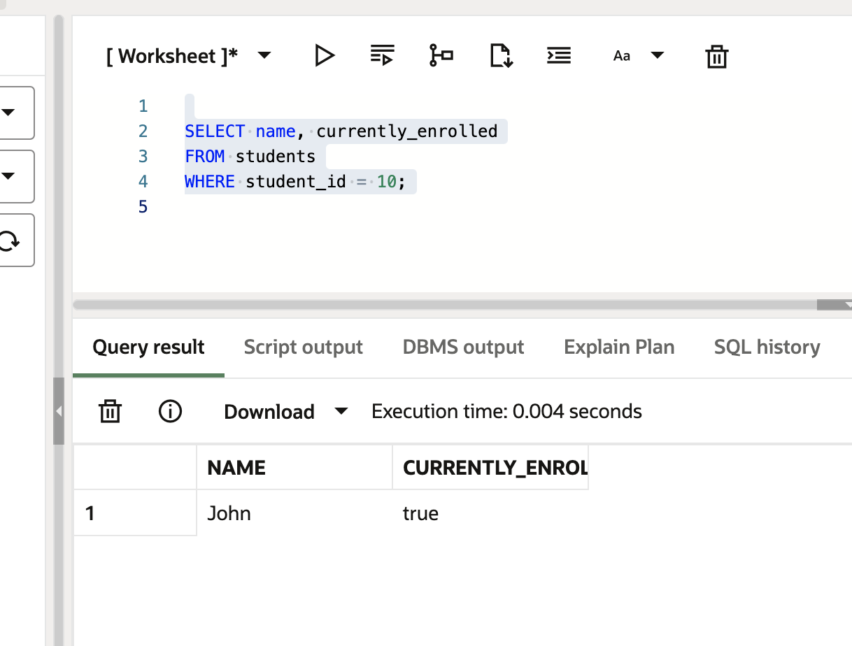Show query info via the circled i icon
This screenshot has height=646, width=852.
pos(170,412)
